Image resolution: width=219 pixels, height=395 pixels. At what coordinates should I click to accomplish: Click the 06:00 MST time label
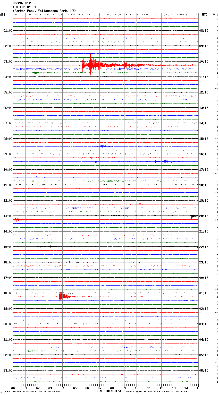click(8, 108)
